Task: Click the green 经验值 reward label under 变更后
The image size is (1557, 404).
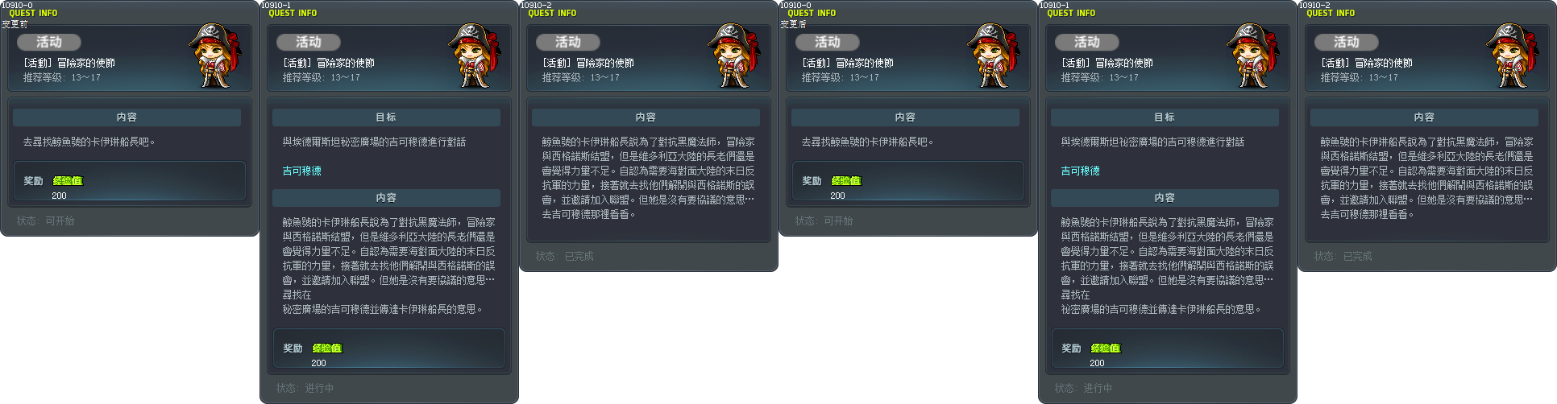Action: click(x=846, y=181)
